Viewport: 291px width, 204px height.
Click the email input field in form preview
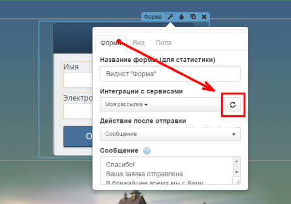click(x=78, y=111)
